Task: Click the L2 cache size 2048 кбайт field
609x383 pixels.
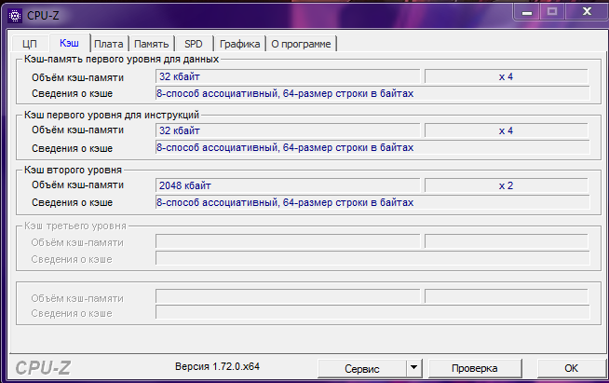Action: pyautogui.click(x=288, y=185)
